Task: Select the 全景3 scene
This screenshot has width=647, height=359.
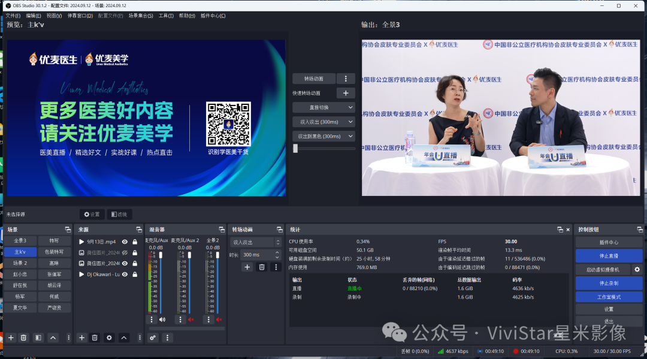Action: [x=20, y=240]
